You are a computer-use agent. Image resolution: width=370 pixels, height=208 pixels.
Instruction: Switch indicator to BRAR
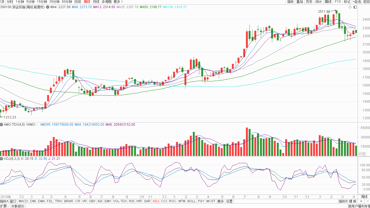click(69, 201)
